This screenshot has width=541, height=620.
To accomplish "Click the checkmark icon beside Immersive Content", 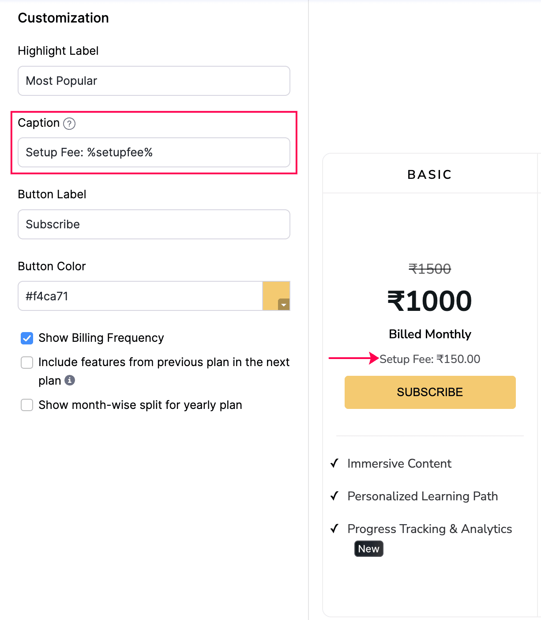I will (334, 463).
